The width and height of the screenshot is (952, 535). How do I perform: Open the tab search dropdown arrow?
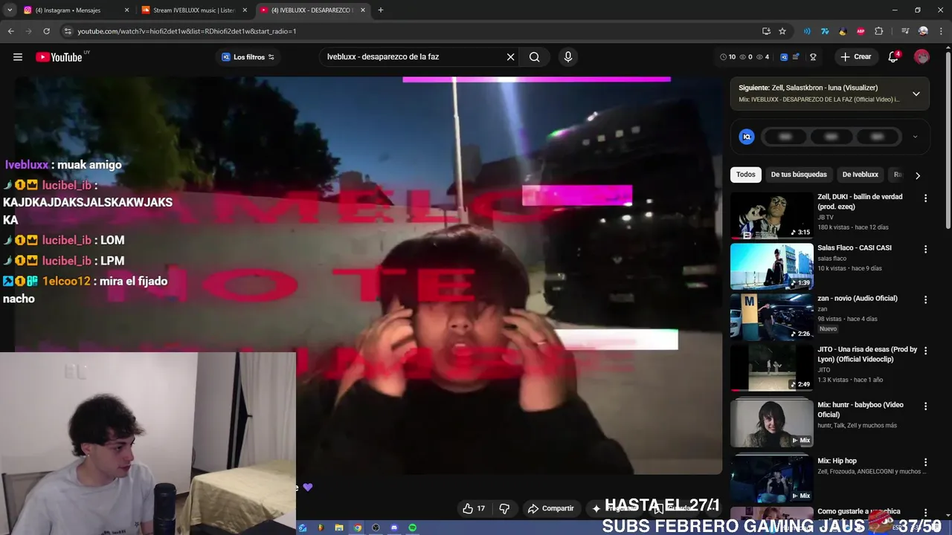coord(10,10)
